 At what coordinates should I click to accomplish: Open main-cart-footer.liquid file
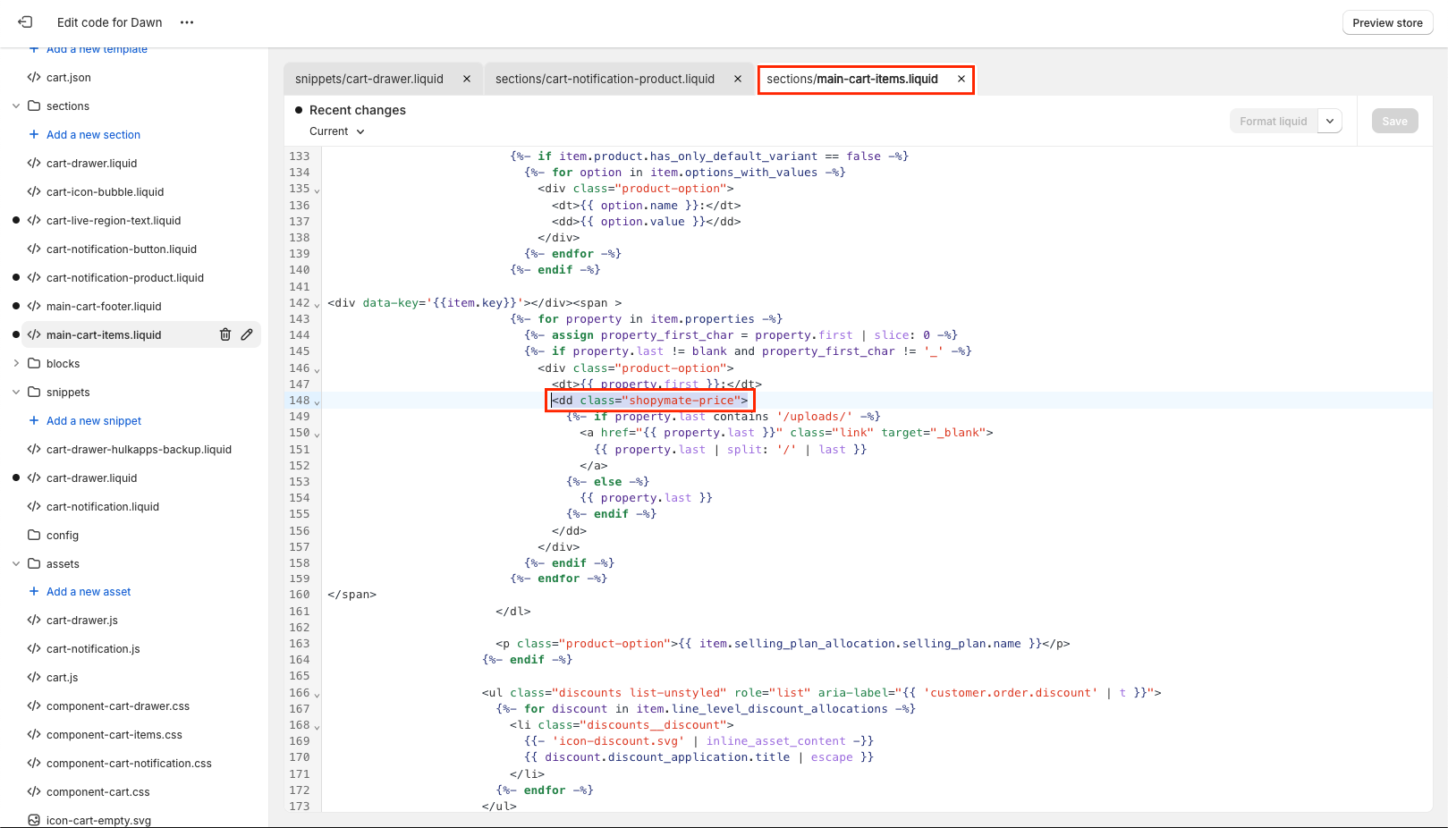click(104, 306)
